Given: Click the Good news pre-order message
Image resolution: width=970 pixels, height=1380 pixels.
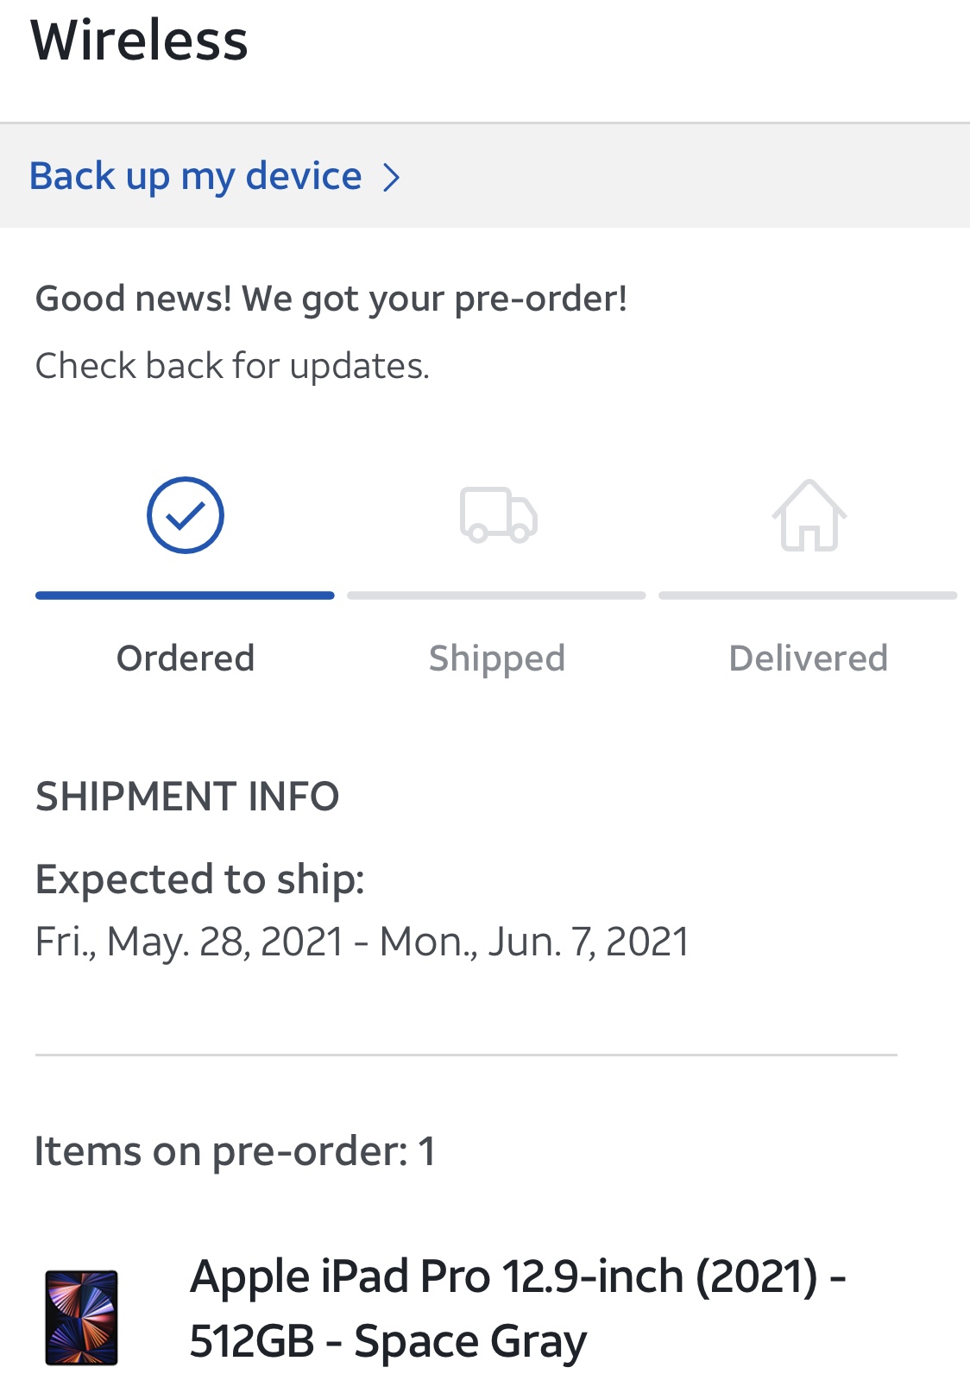Looking at the screenshot, I should pyautogui.click(x=331, y=299).
